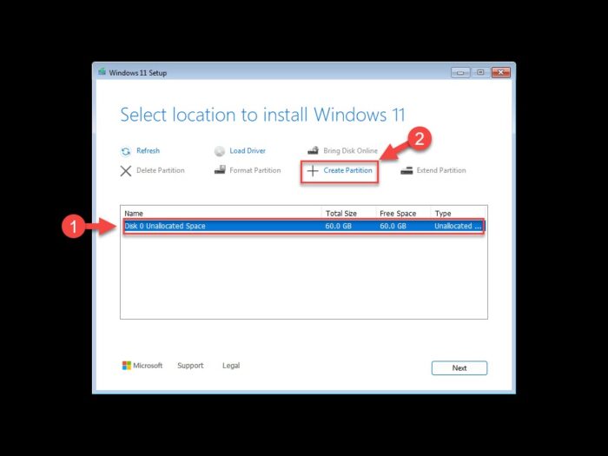Screen dimensions: 608x456
Task: Click the Total Size column header
Action: point(341,214)
